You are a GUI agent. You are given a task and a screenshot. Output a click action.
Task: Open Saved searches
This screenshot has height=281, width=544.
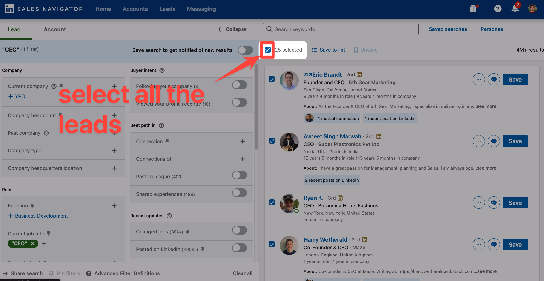pos(448,29)
